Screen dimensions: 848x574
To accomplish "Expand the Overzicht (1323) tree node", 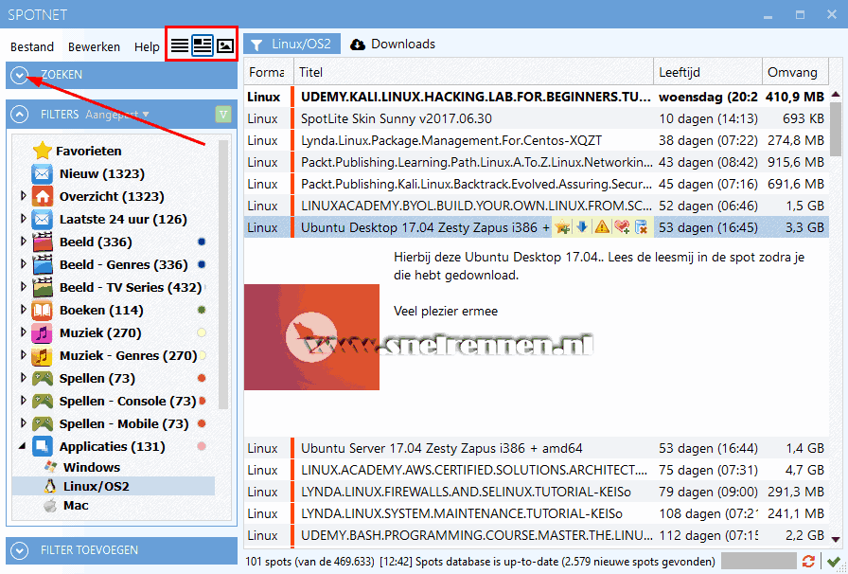I will tap(24, 195).
